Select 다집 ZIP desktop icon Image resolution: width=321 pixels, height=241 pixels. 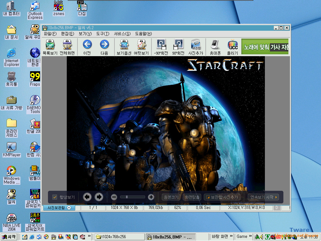tap(82, 8)
